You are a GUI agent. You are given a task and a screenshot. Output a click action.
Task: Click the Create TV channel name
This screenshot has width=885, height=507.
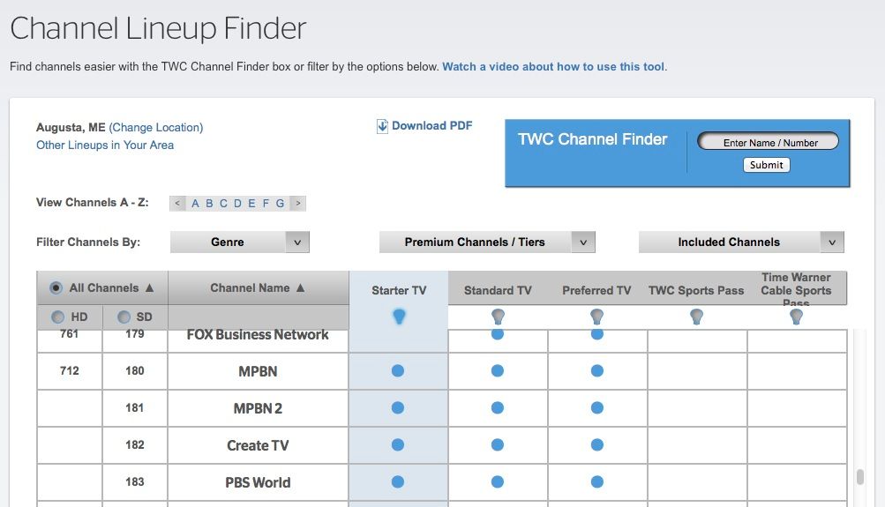258,446
